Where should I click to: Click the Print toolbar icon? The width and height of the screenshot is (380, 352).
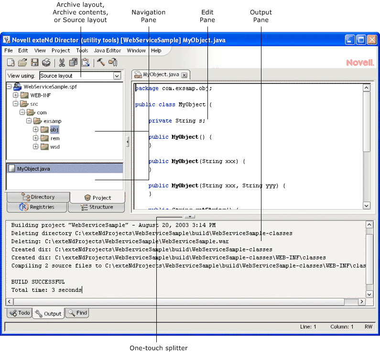tap(46, 62)
